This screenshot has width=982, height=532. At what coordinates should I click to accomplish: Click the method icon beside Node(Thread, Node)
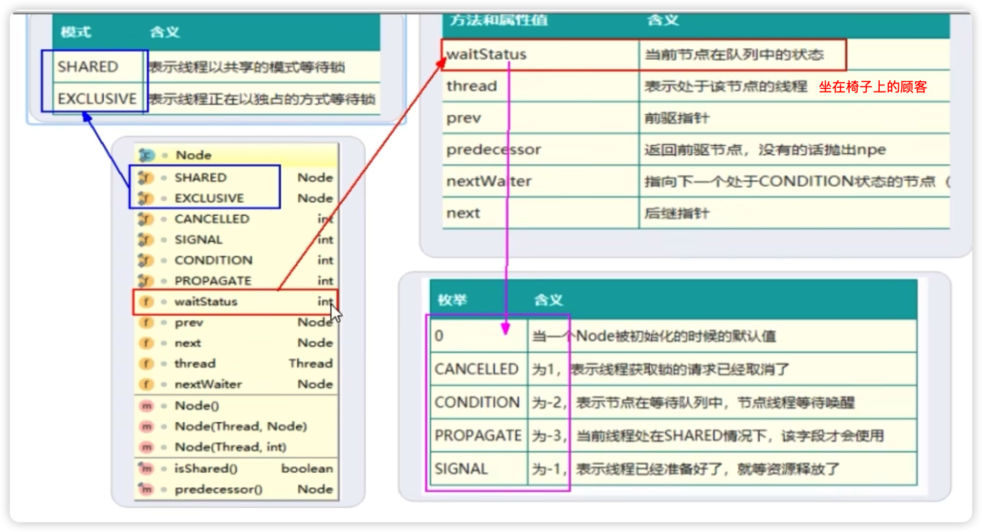pyautogui.click(x=146, y=427)
